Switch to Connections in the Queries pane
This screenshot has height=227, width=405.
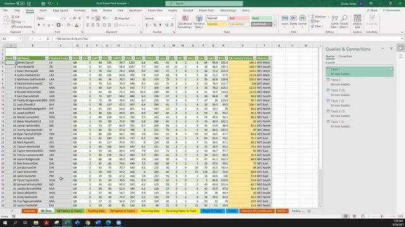click(x=345, y=56)
